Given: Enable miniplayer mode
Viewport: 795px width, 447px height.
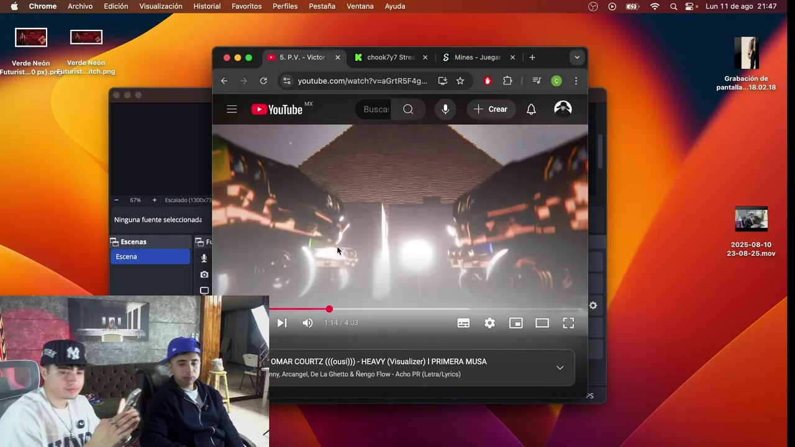Looking at the screenshot, I should (x=516, y=323).
